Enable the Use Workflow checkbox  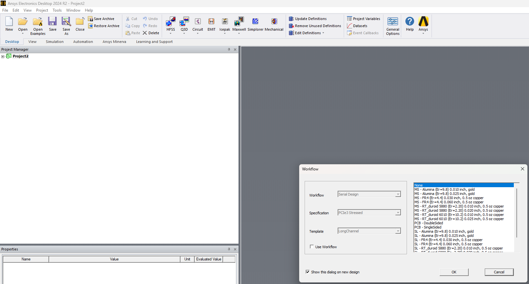coord(312,247)
